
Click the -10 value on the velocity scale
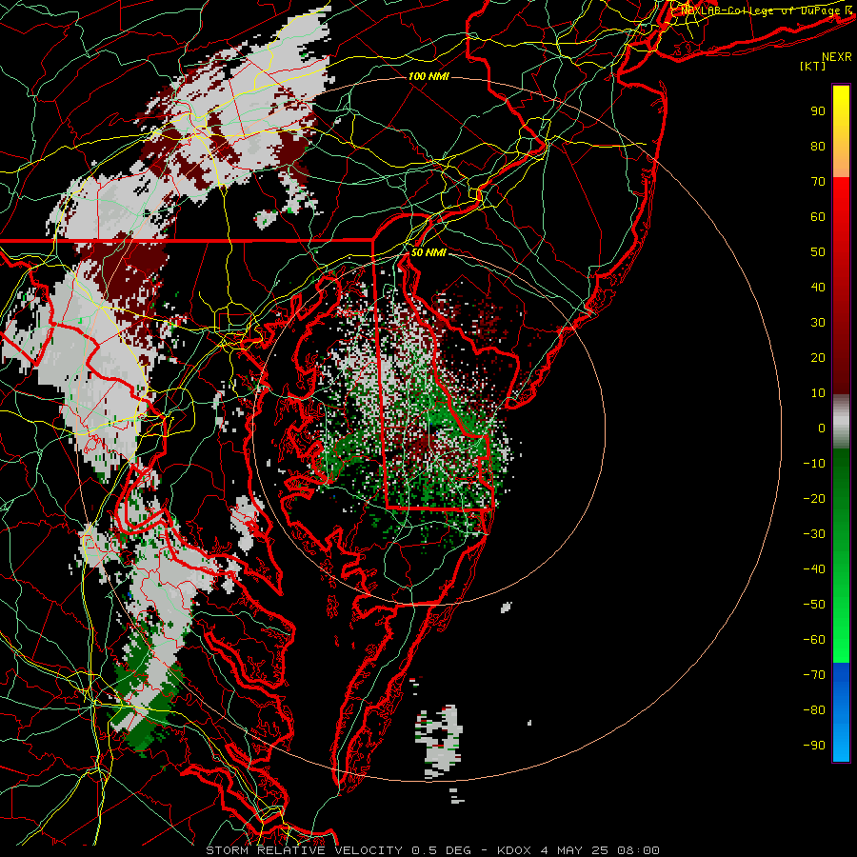pos(814,464)
